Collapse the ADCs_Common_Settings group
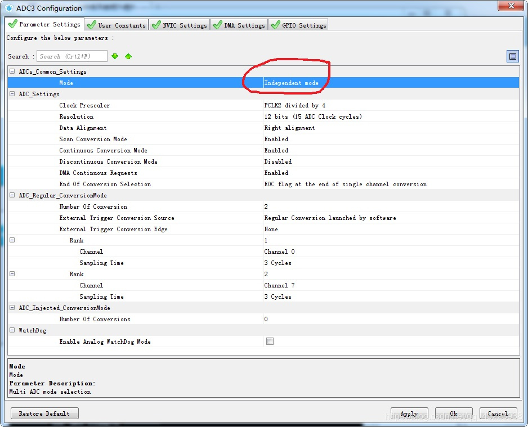The height and width of the screenshot is (427, 528). 12,71
